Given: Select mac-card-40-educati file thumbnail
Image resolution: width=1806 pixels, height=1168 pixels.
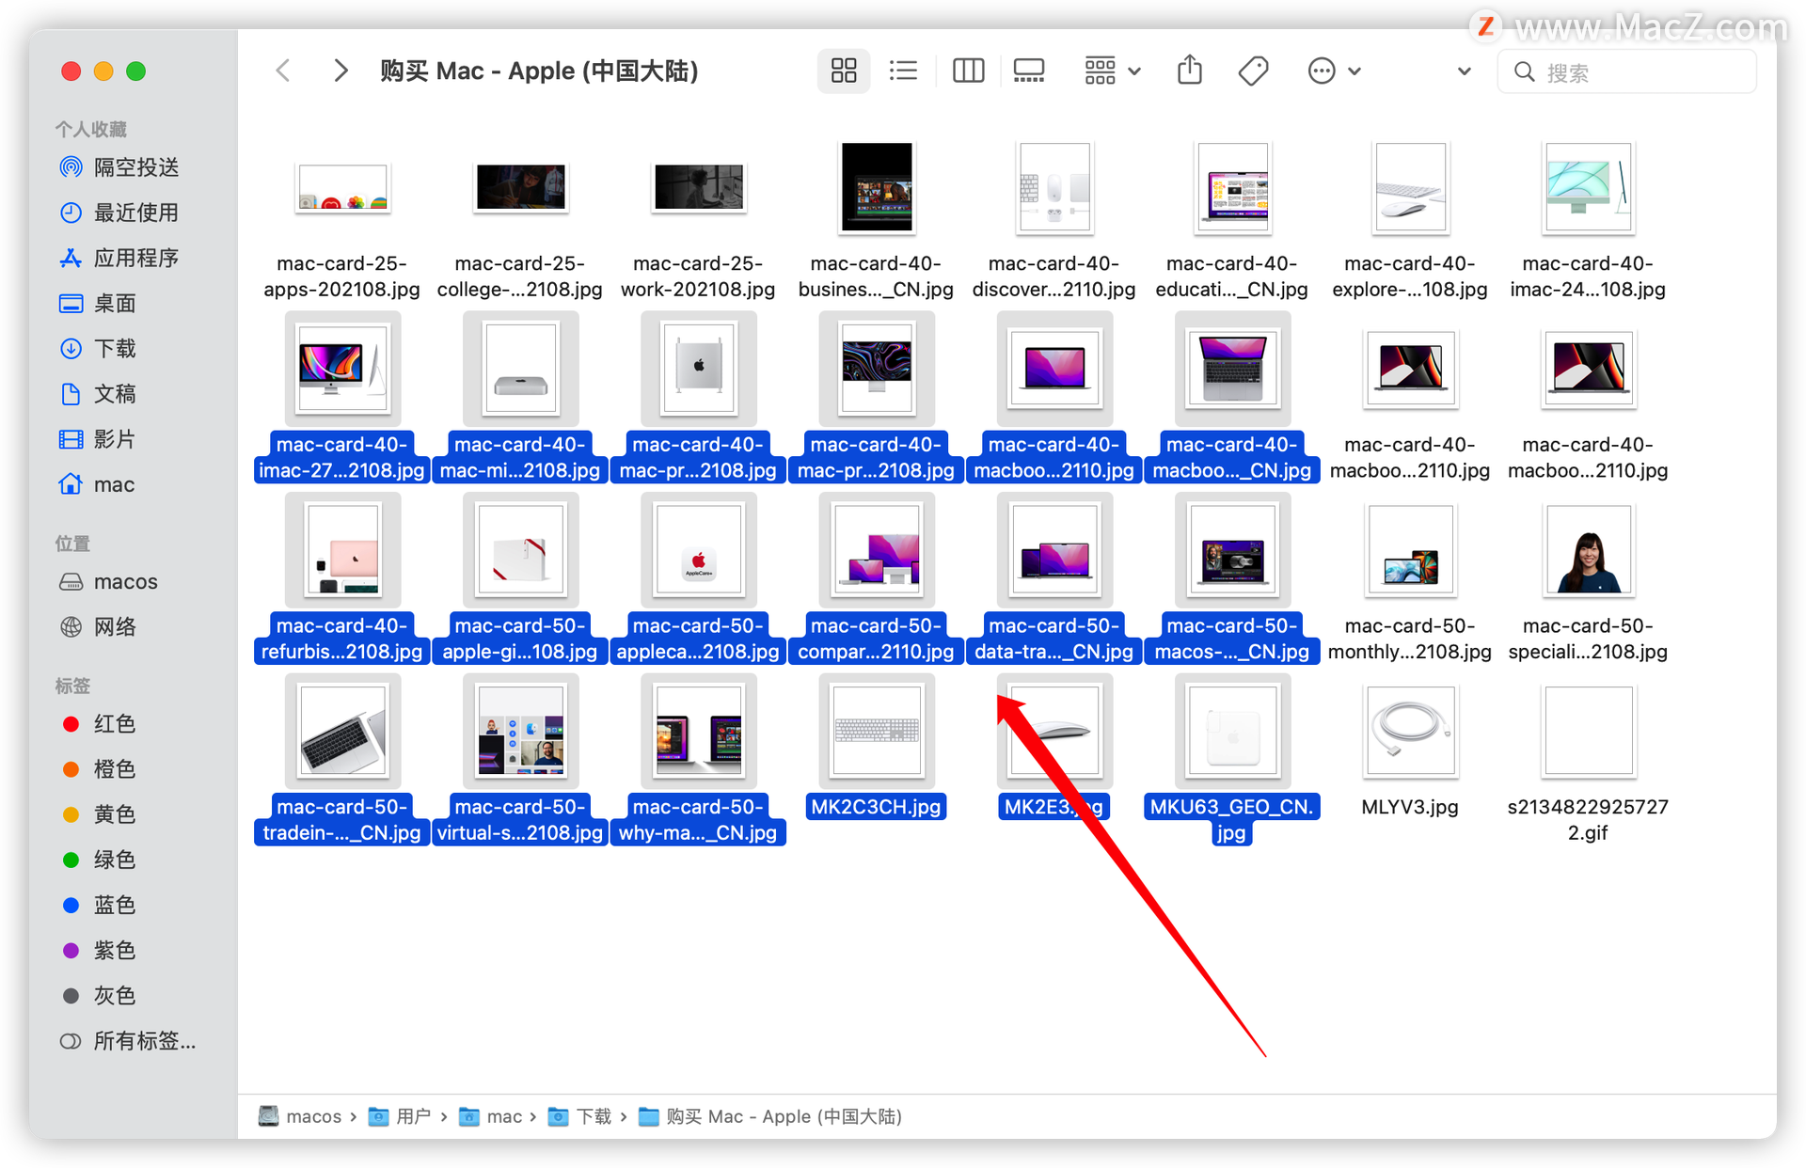Looking at the screenshot, I should [1232, 187].
